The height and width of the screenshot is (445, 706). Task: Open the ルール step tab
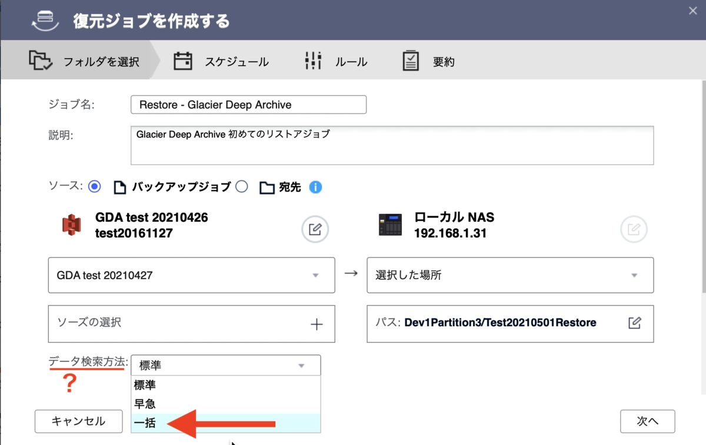336,61
